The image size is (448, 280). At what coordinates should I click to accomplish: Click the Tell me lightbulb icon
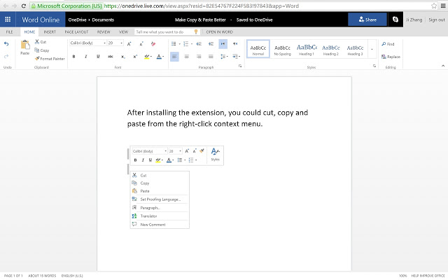[x=196, y=31]
